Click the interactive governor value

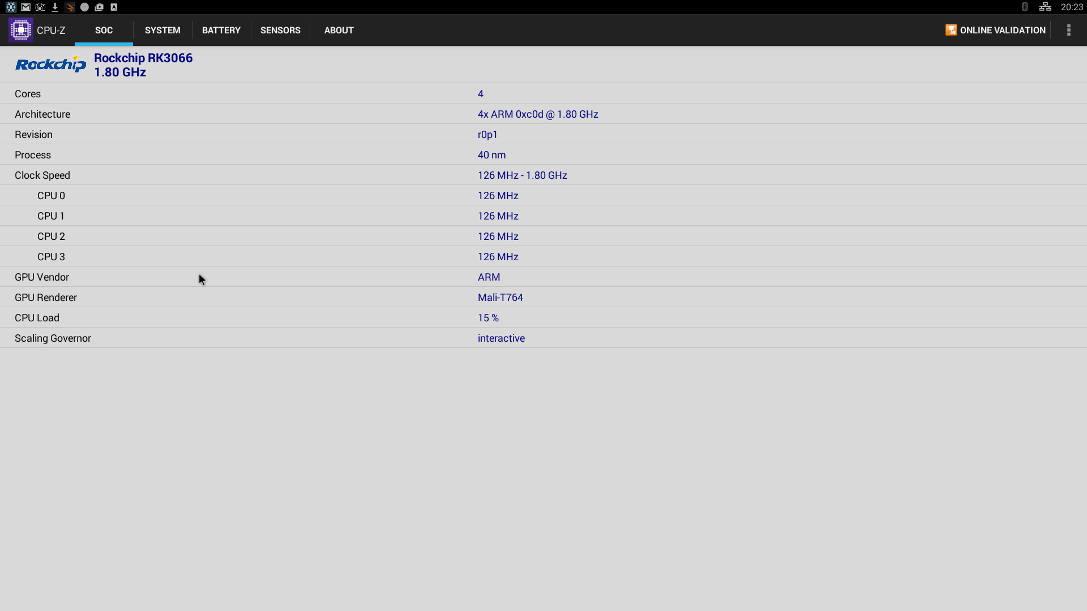pos(501,338)
